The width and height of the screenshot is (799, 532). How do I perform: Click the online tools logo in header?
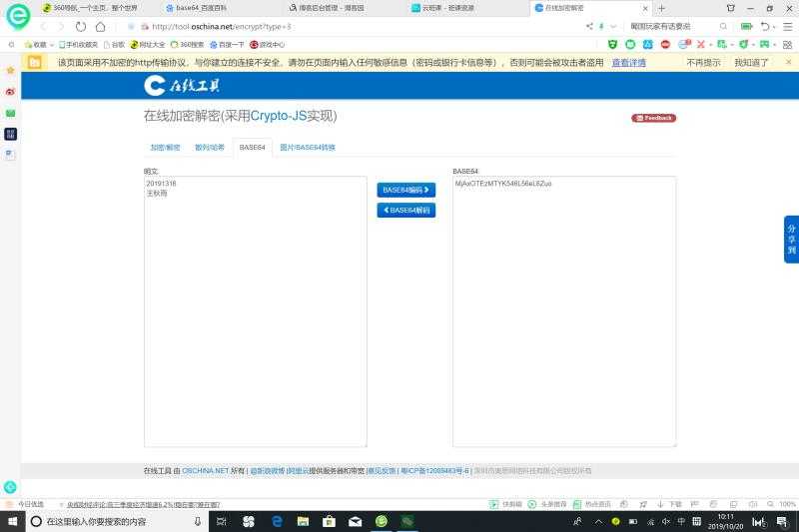pyautogui.click(x=182, y=86)
